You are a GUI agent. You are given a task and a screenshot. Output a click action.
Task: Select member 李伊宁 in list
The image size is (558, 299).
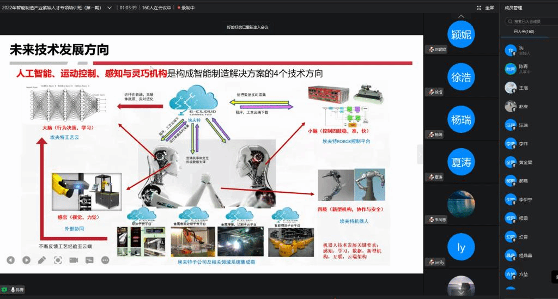(530, 199)
